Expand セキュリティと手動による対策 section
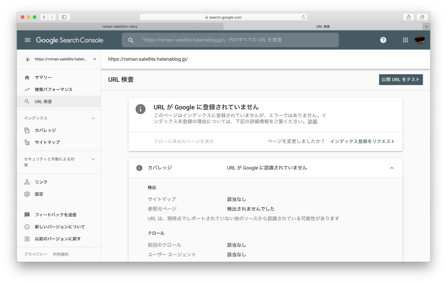This screenshot has height=284, width=447. coord(93,159)
